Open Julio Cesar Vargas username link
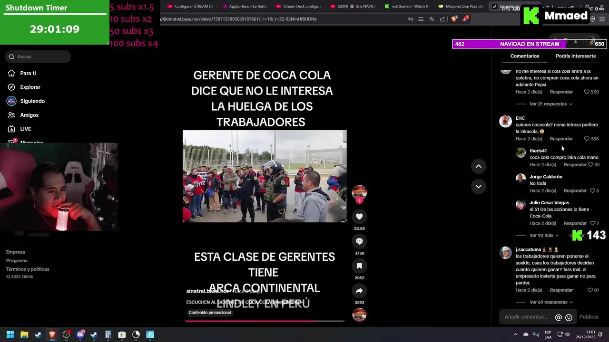The height and width of the screenshot is (342, 609). click(549, 203)
